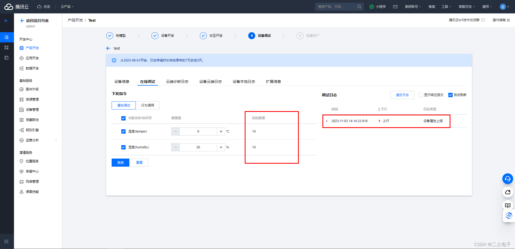
Task: Open the 总览 home icon
Action: click(x=39, y=7)
